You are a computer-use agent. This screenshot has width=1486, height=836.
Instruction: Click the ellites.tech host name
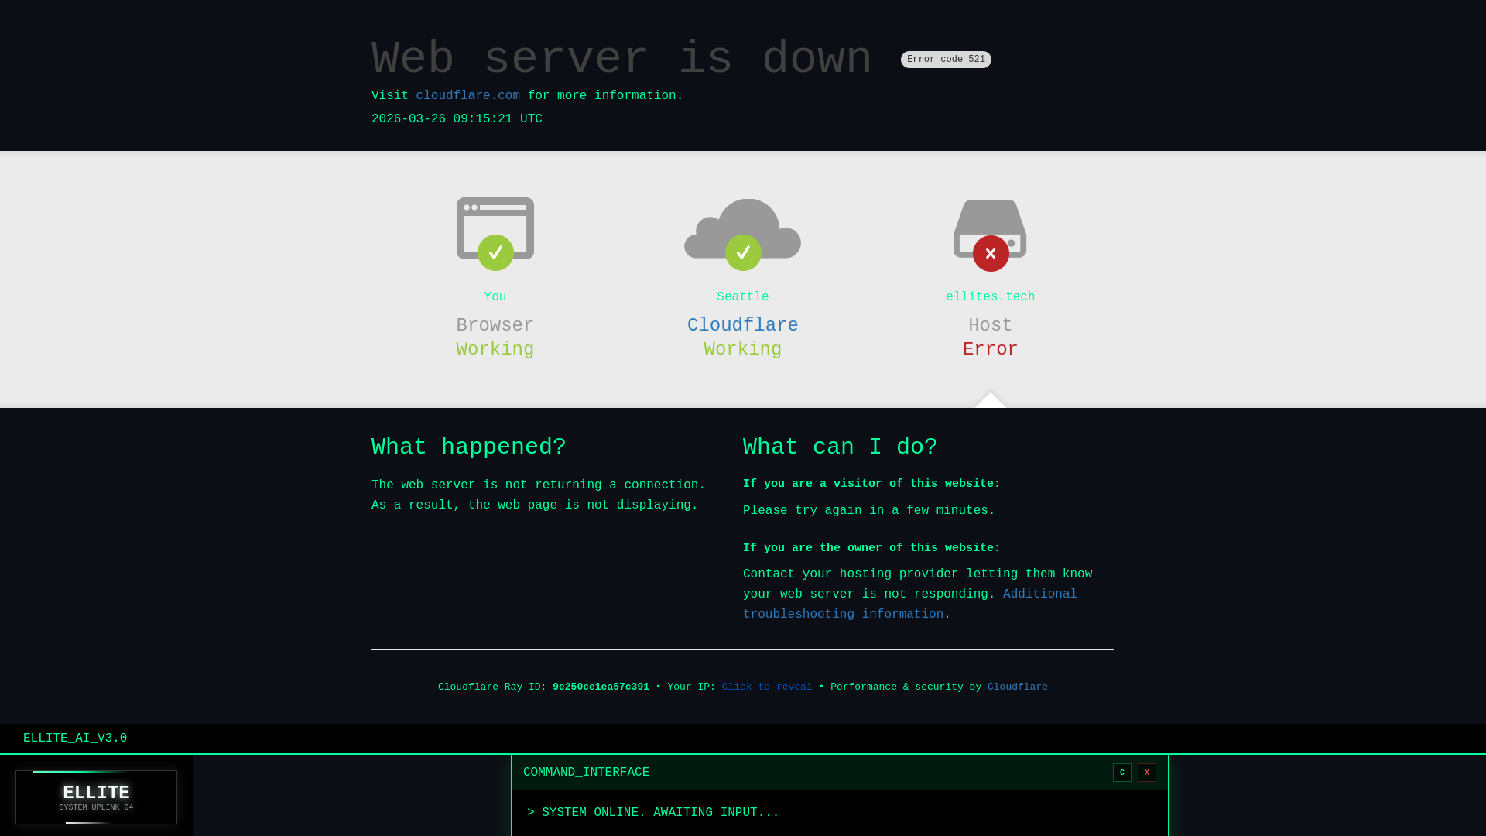pyautogui.click(x=991, y=297)
